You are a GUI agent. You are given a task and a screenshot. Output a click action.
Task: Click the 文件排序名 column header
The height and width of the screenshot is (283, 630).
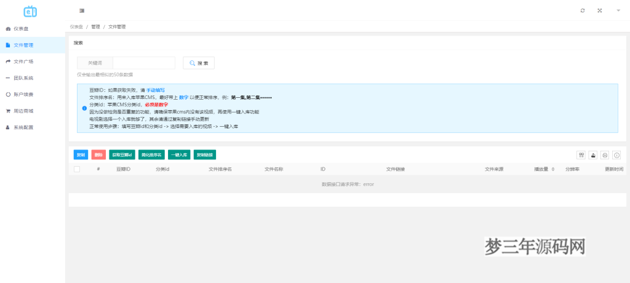220,169
